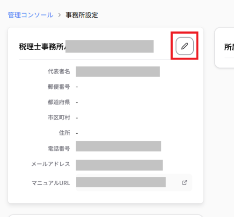Click the 代表者名 label

59,71
